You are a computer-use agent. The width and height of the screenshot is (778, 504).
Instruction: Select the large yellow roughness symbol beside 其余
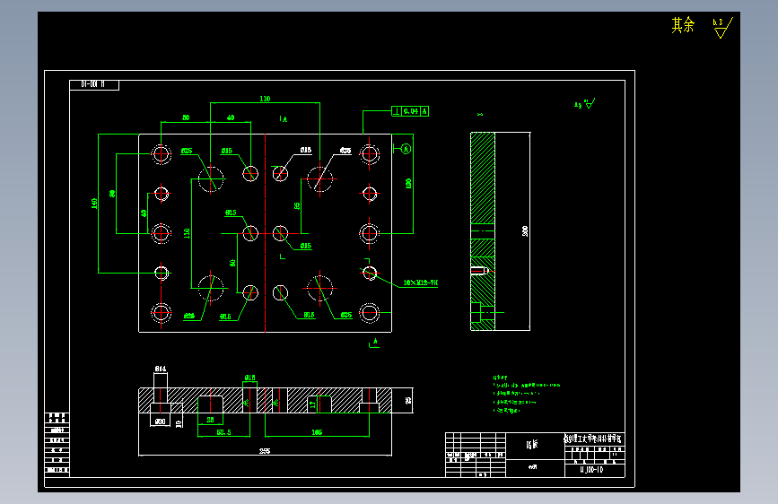tap(722, 28)
